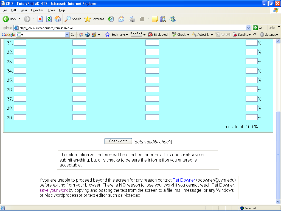Image resolution: width=281 pixels, height=211 pixels.
Task: Click the Back navigation button
Action: [10, 19]
